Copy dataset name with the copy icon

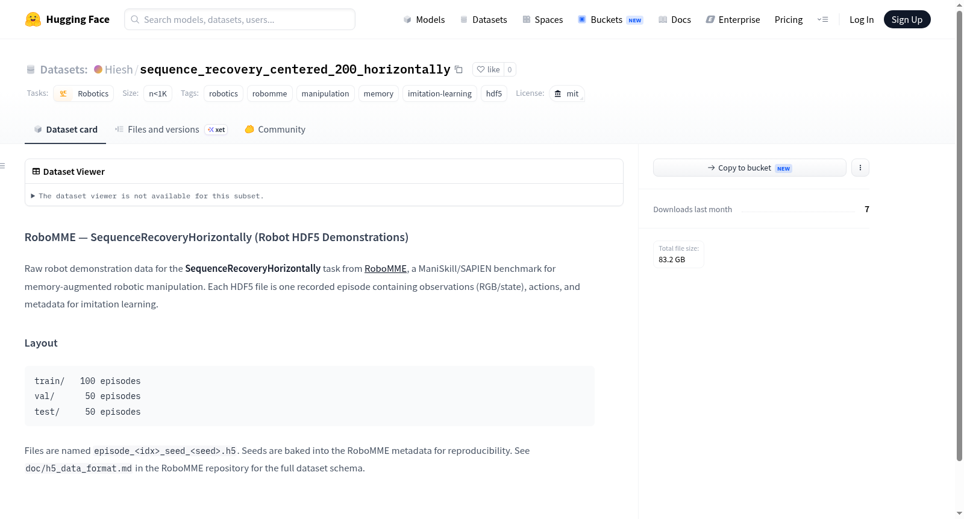[x=459, y=69]
